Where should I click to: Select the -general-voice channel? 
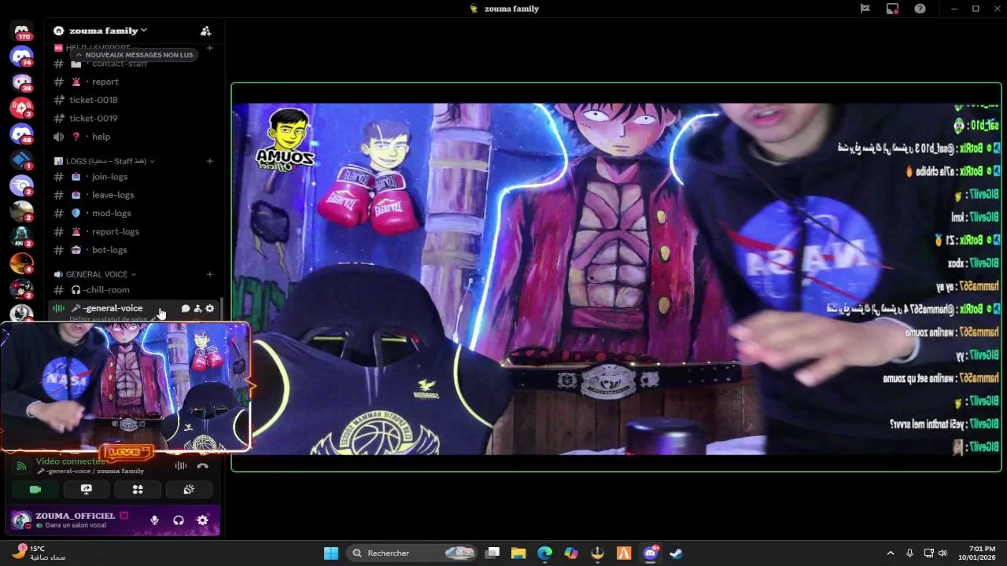(x=113, y=308)
